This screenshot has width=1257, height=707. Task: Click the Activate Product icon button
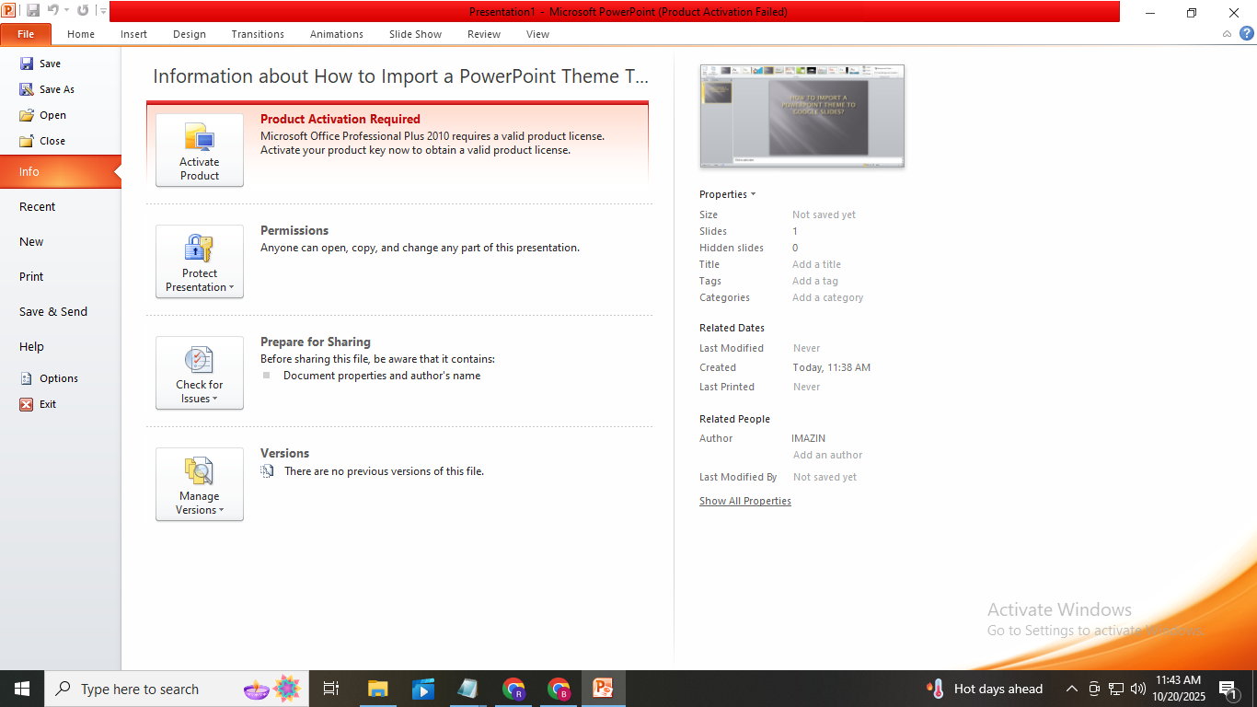(200, 150)
